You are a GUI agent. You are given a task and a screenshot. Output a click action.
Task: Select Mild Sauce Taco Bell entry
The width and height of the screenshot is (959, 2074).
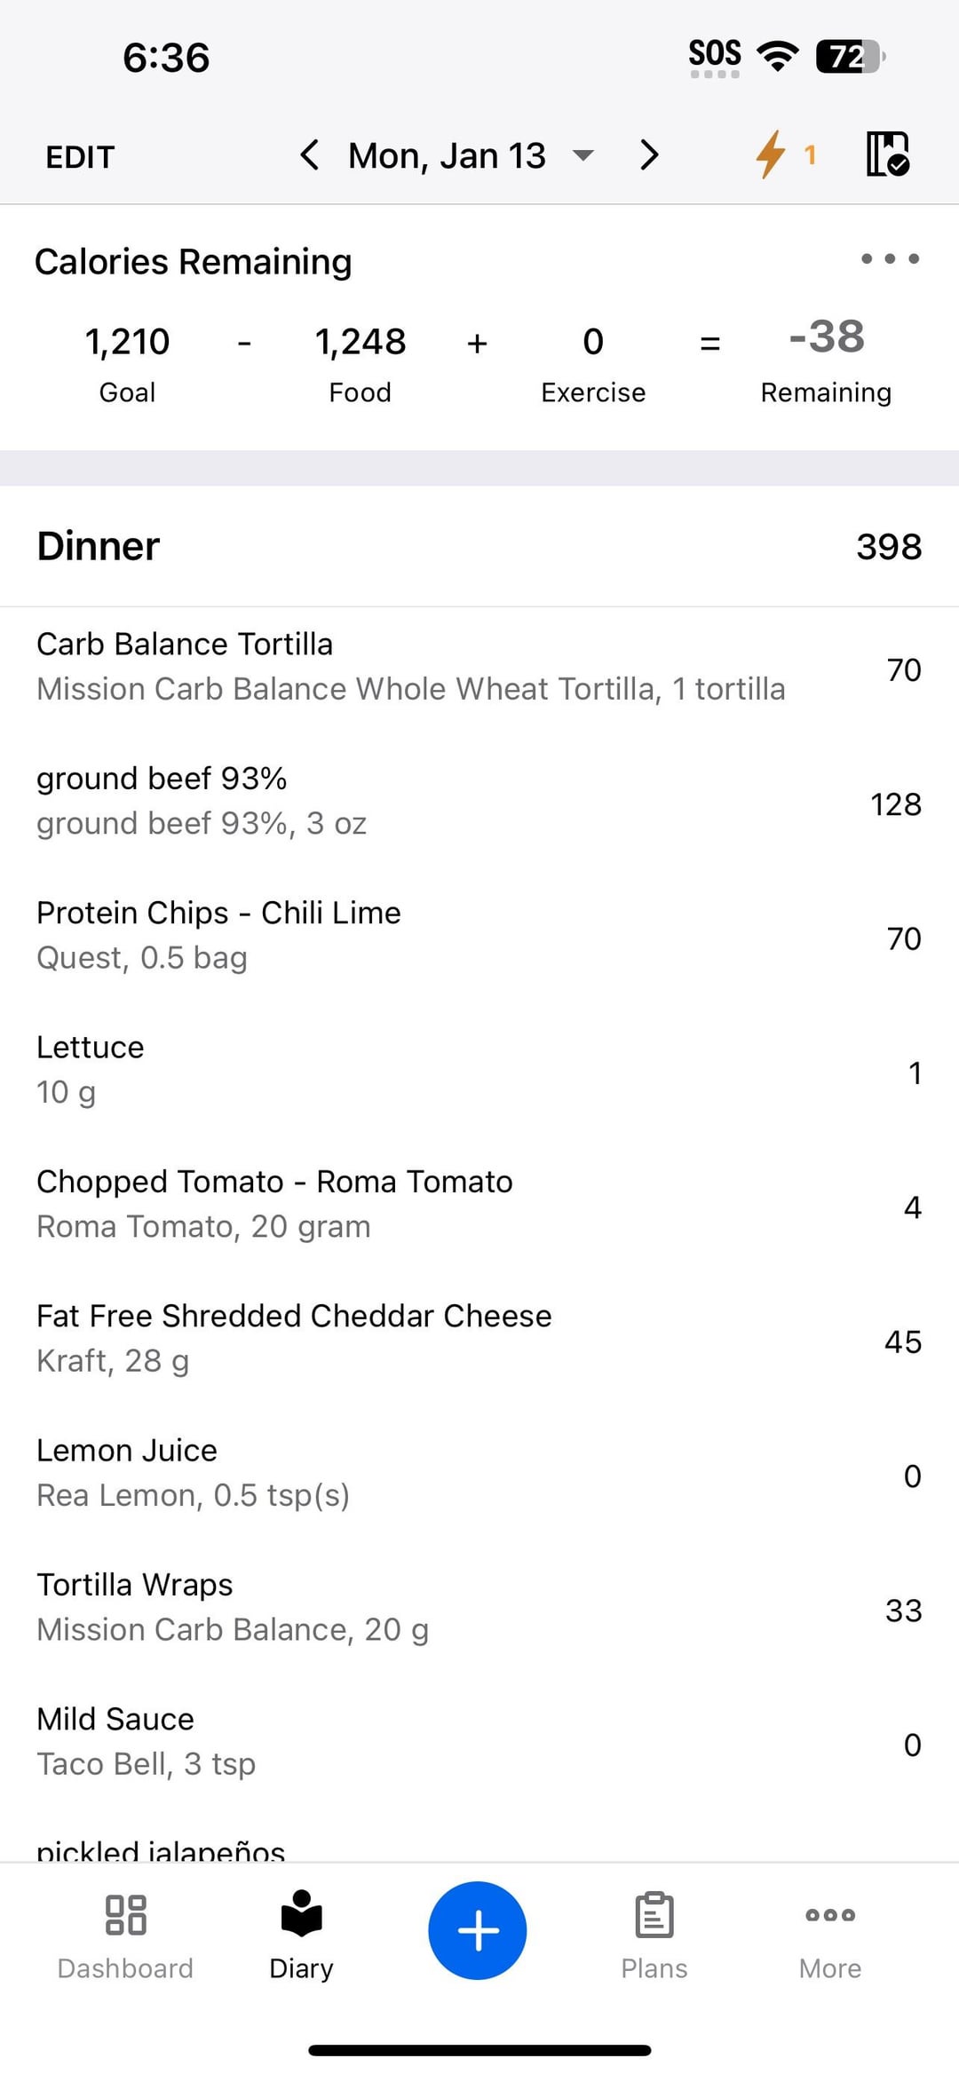479,1742
